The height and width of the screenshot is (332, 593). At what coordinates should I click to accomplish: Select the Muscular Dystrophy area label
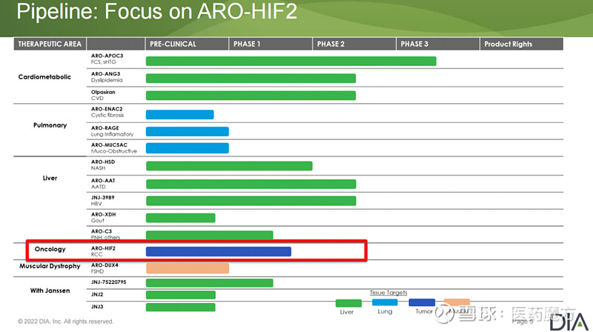50,266
